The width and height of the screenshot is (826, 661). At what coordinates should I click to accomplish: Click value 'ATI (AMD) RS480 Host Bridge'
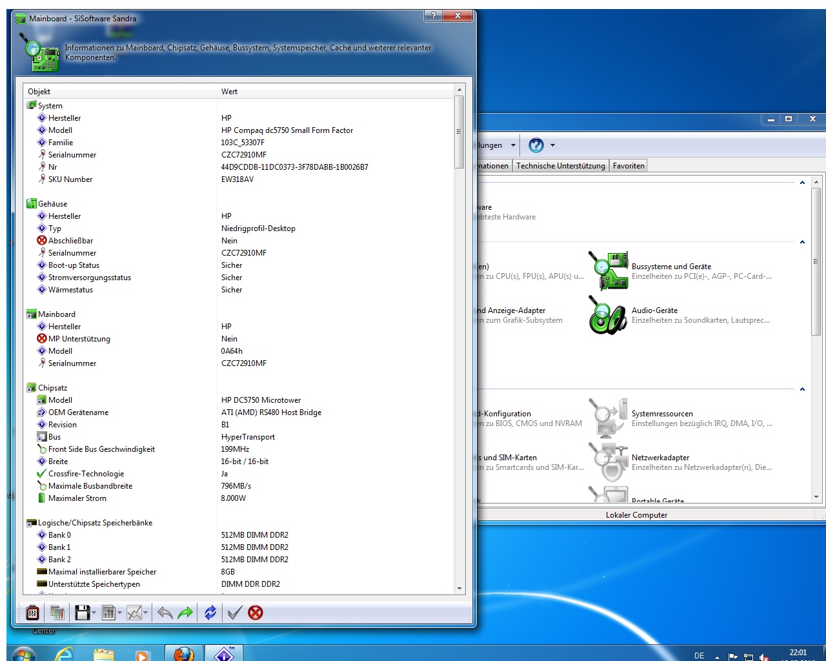click(x=271, y=412)
